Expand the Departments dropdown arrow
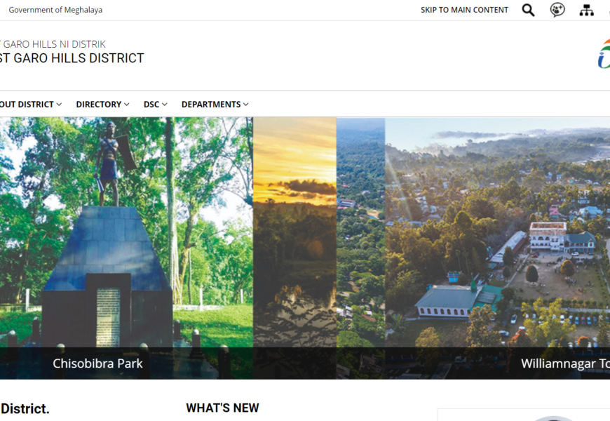The image size is (610, 421). [x=246, y=105]
